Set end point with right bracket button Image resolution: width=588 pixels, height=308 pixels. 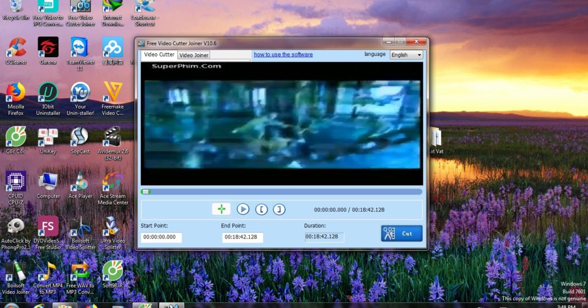point(279,209)
